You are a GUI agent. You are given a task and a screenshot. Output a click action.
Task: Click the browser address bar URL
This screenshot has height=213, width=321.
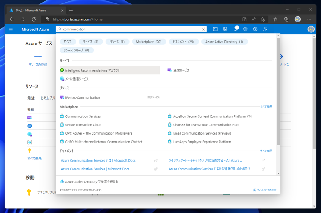(78, 19)
